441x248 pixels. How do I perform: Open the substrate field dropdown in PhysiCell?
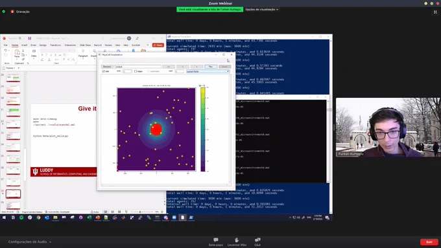coord(208,71)
